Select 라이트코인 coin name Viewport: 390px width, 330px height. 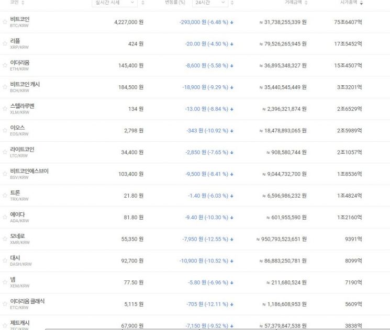pyautogui.click(x=22, y=149)
